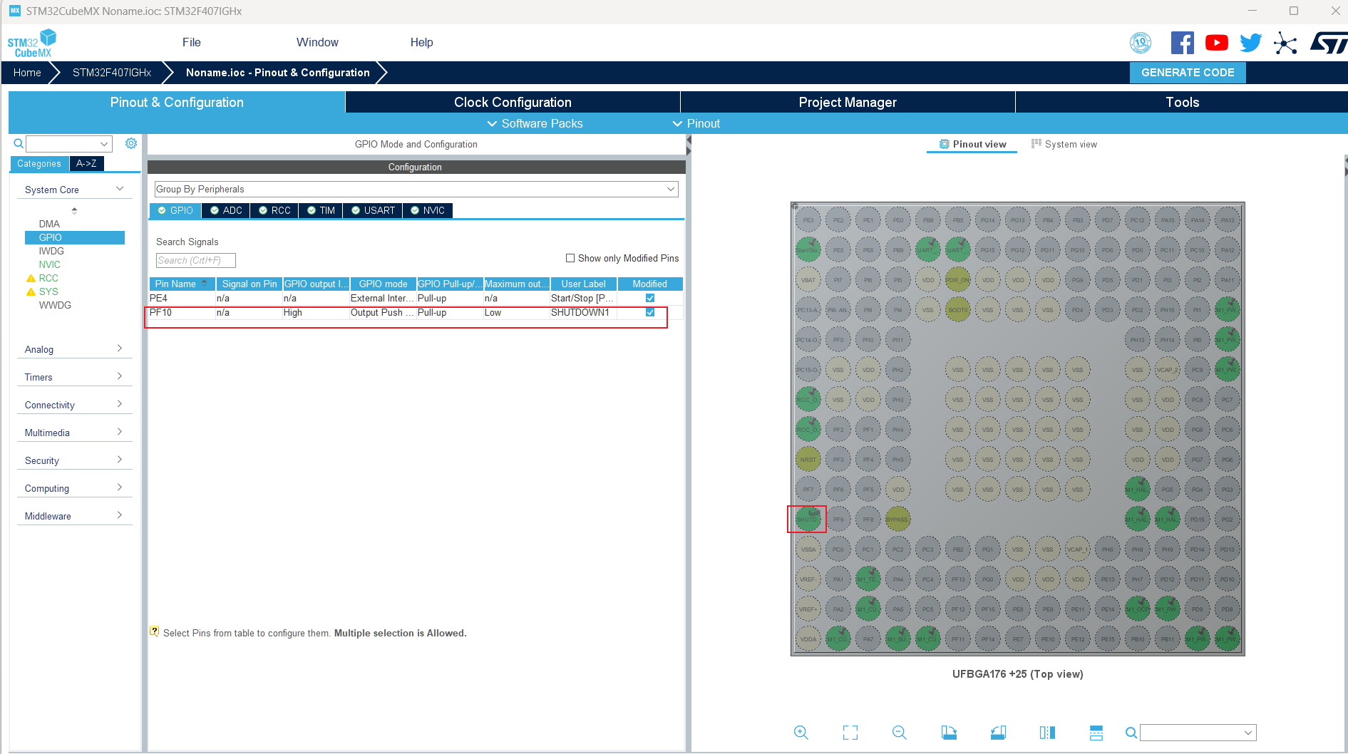Screen dimensions: 1348x754
Task: Click the VBAT pin on the chip
Action: pos(808,280)
